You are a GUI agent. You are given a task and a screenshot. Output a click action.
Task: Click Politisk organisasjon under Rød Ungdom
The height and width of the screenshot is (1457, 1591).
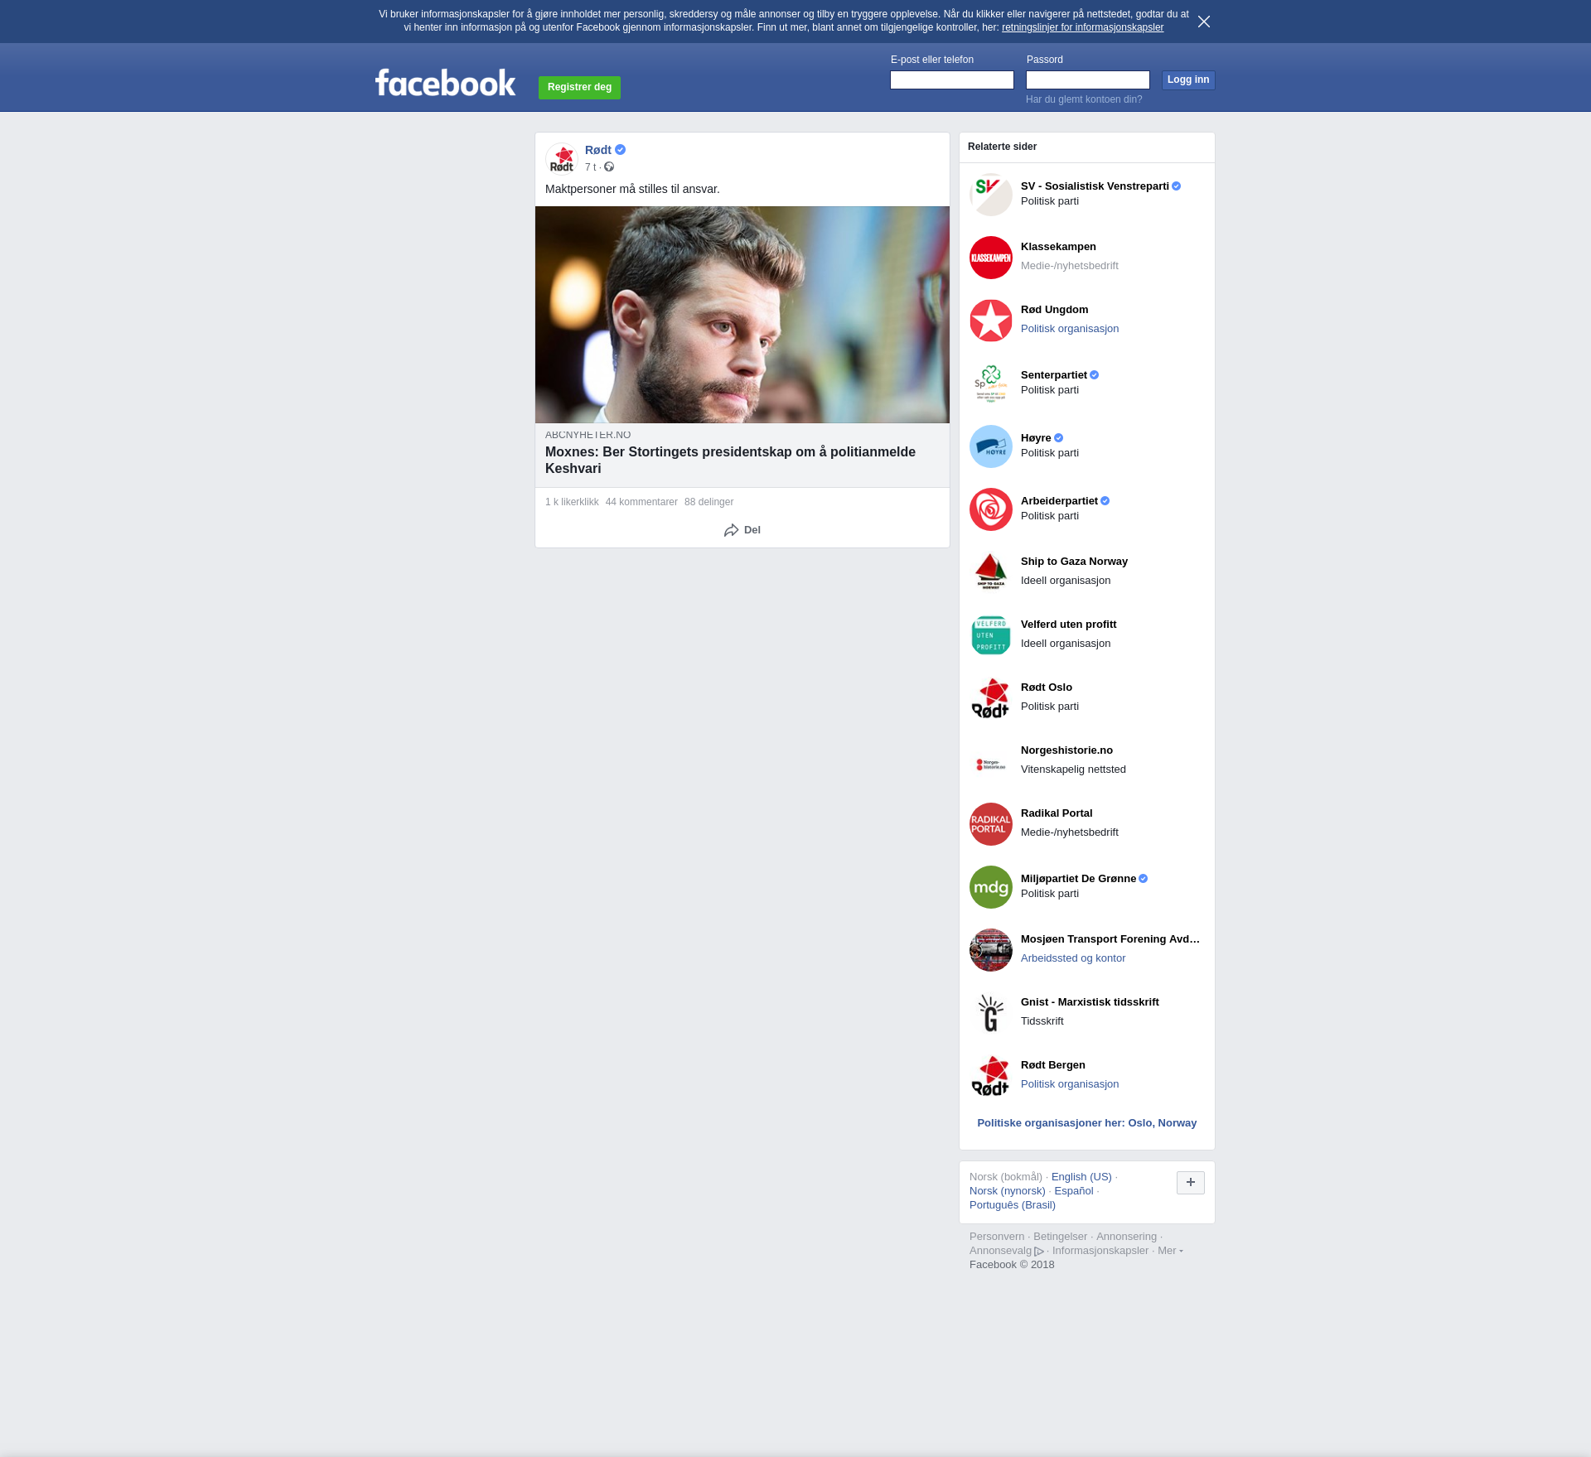point(1070,329)
